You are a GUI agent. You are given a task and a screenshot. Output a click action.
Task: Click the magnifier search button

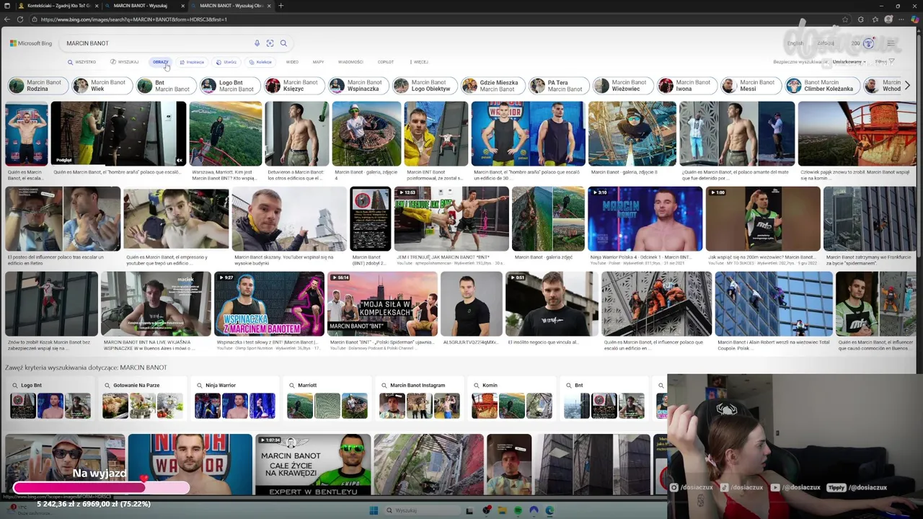(283, 43)
